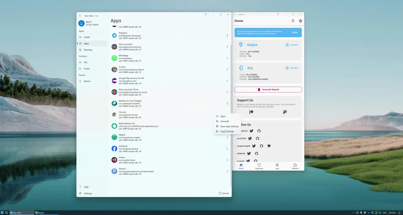Click the Telegram app icon in list
Image resolution: width=403 pixels, height=215 pixels.
point(114,36)
